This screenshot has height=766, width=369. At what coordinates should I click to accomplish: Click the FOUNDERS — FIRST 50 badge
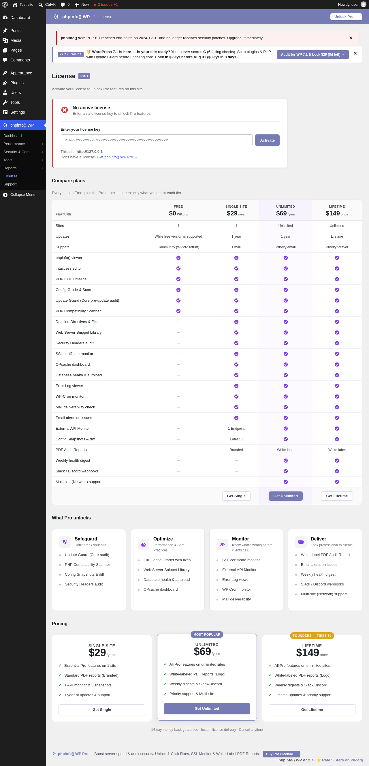point(312,635)
